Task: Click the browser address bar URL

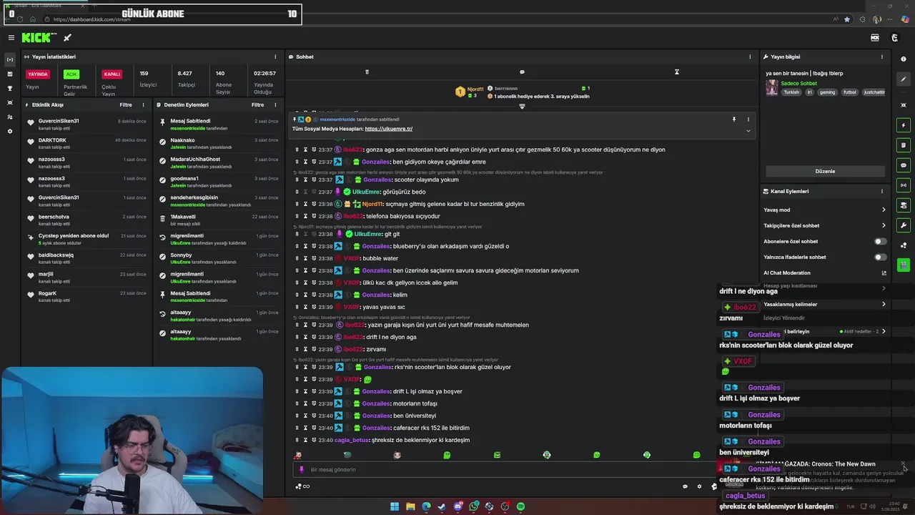Action: pyautogui.click(x=91, y=19)
